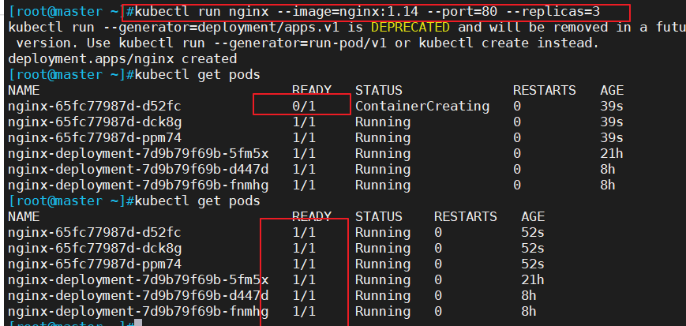Click the 1/1 ready value of nginx-65fc77987d-dck8g aged 39s
Viewport: 686px width, 326px height.
(304, 122)
